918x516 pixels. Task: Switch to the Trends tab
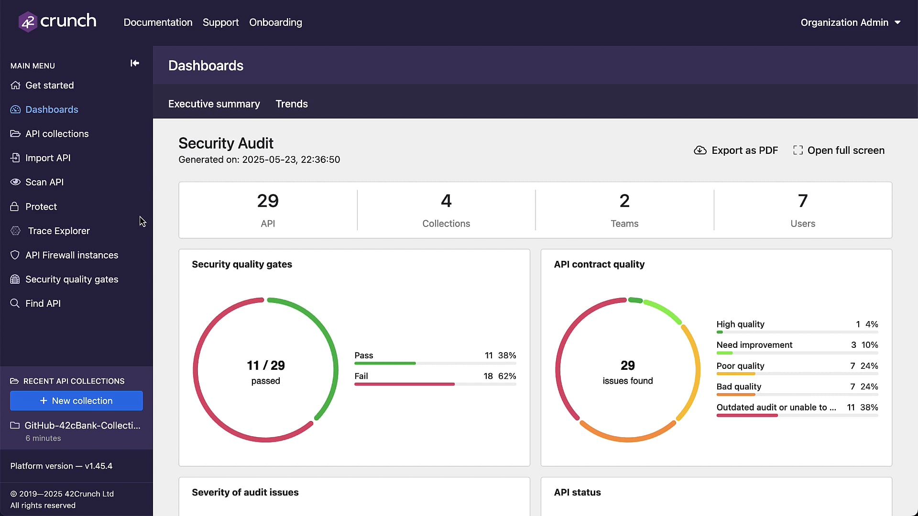[x=291, y=104]
